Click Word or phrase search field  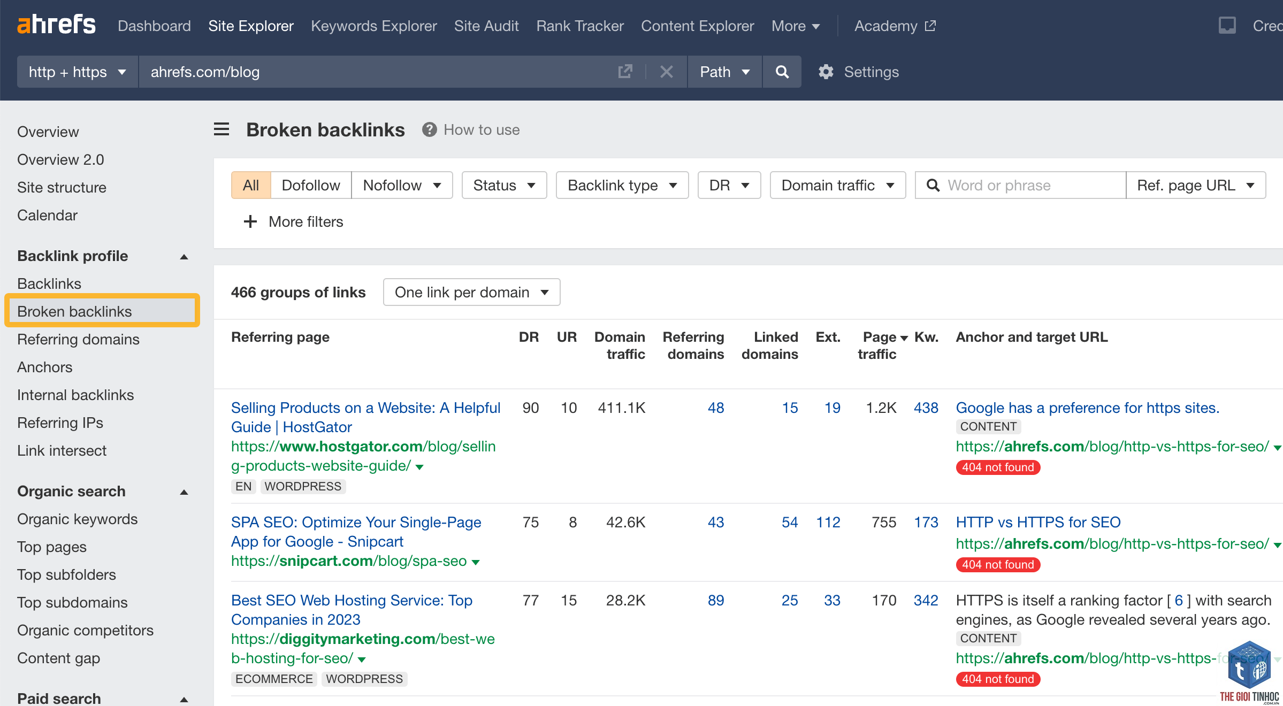[1020, 185]
